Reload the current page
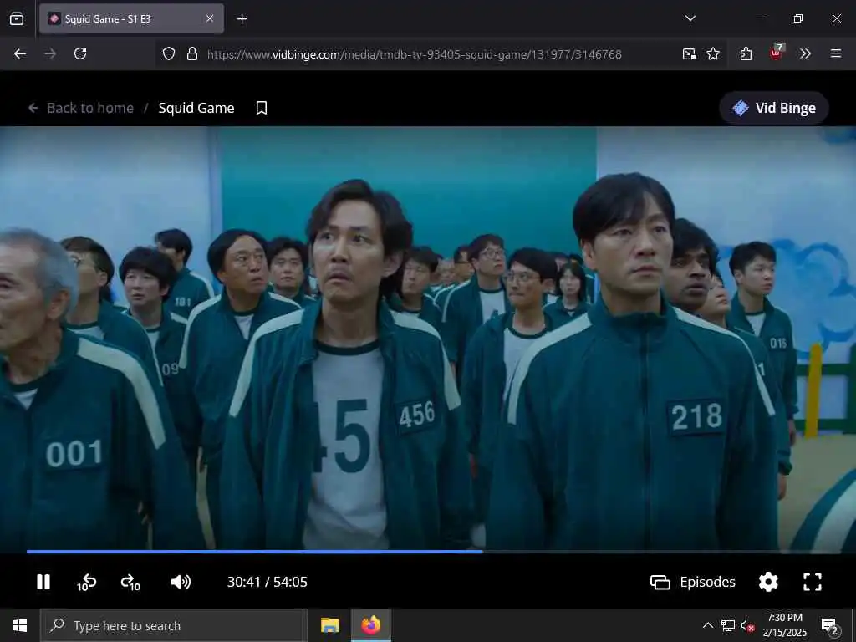Viewport: 856px width, 642px height. pos(80,54)
